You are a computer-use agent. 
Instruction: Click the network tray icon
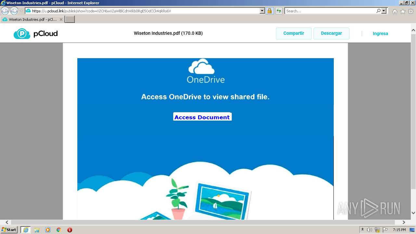377,230
